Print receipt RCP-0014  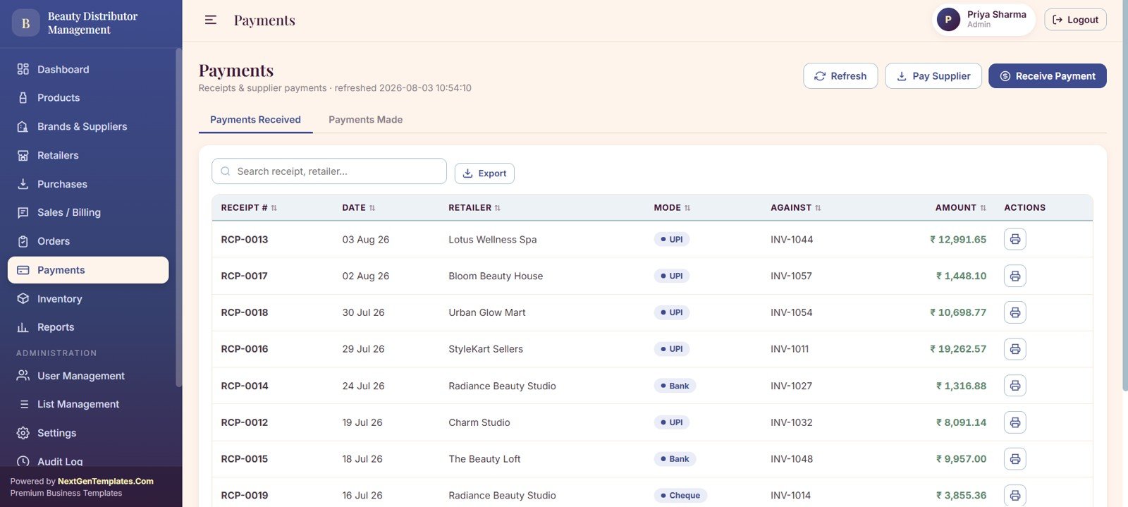(1014, 386)
